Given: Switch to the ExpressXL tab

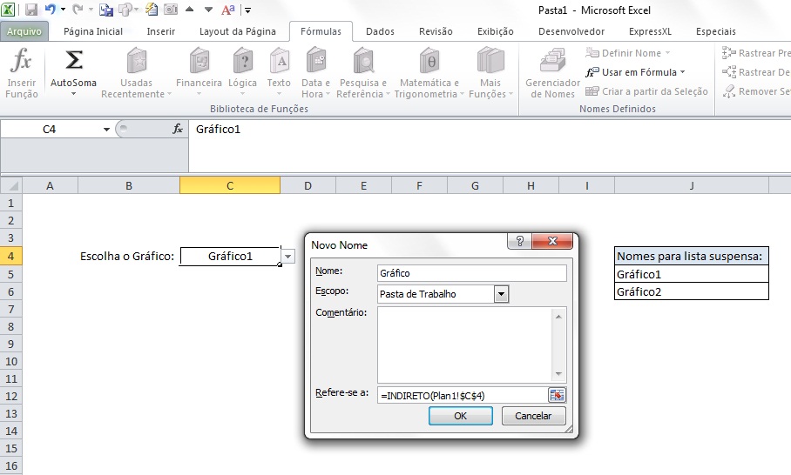Looking at the screenshot, I should 650,31.
